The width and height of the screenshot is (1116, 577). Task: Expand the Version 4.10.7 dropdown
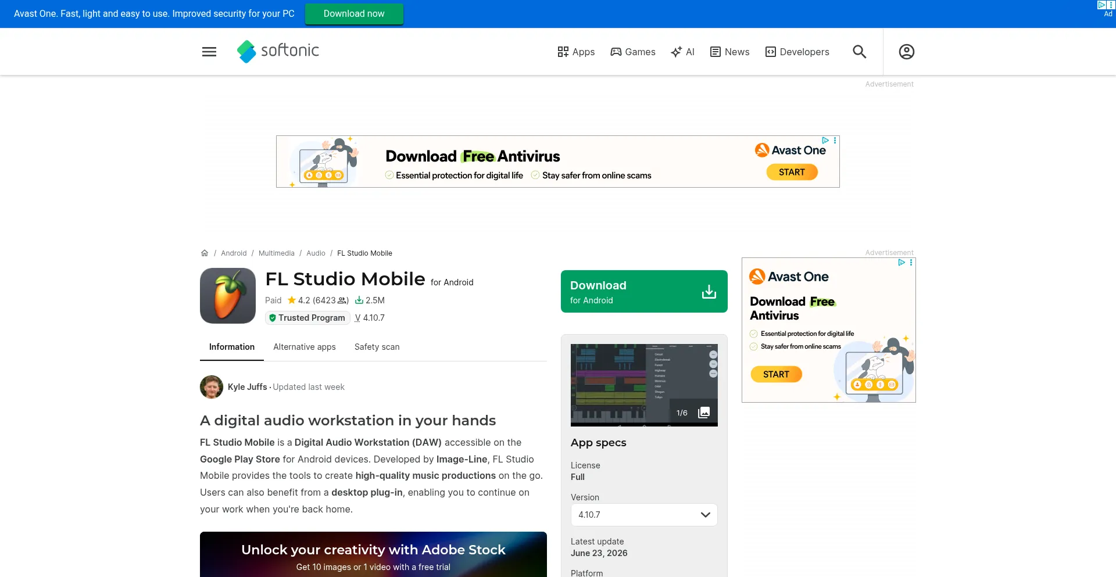644,515
